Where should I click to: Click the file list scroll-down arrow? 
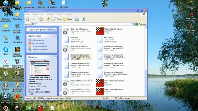(x=146, y=95)
